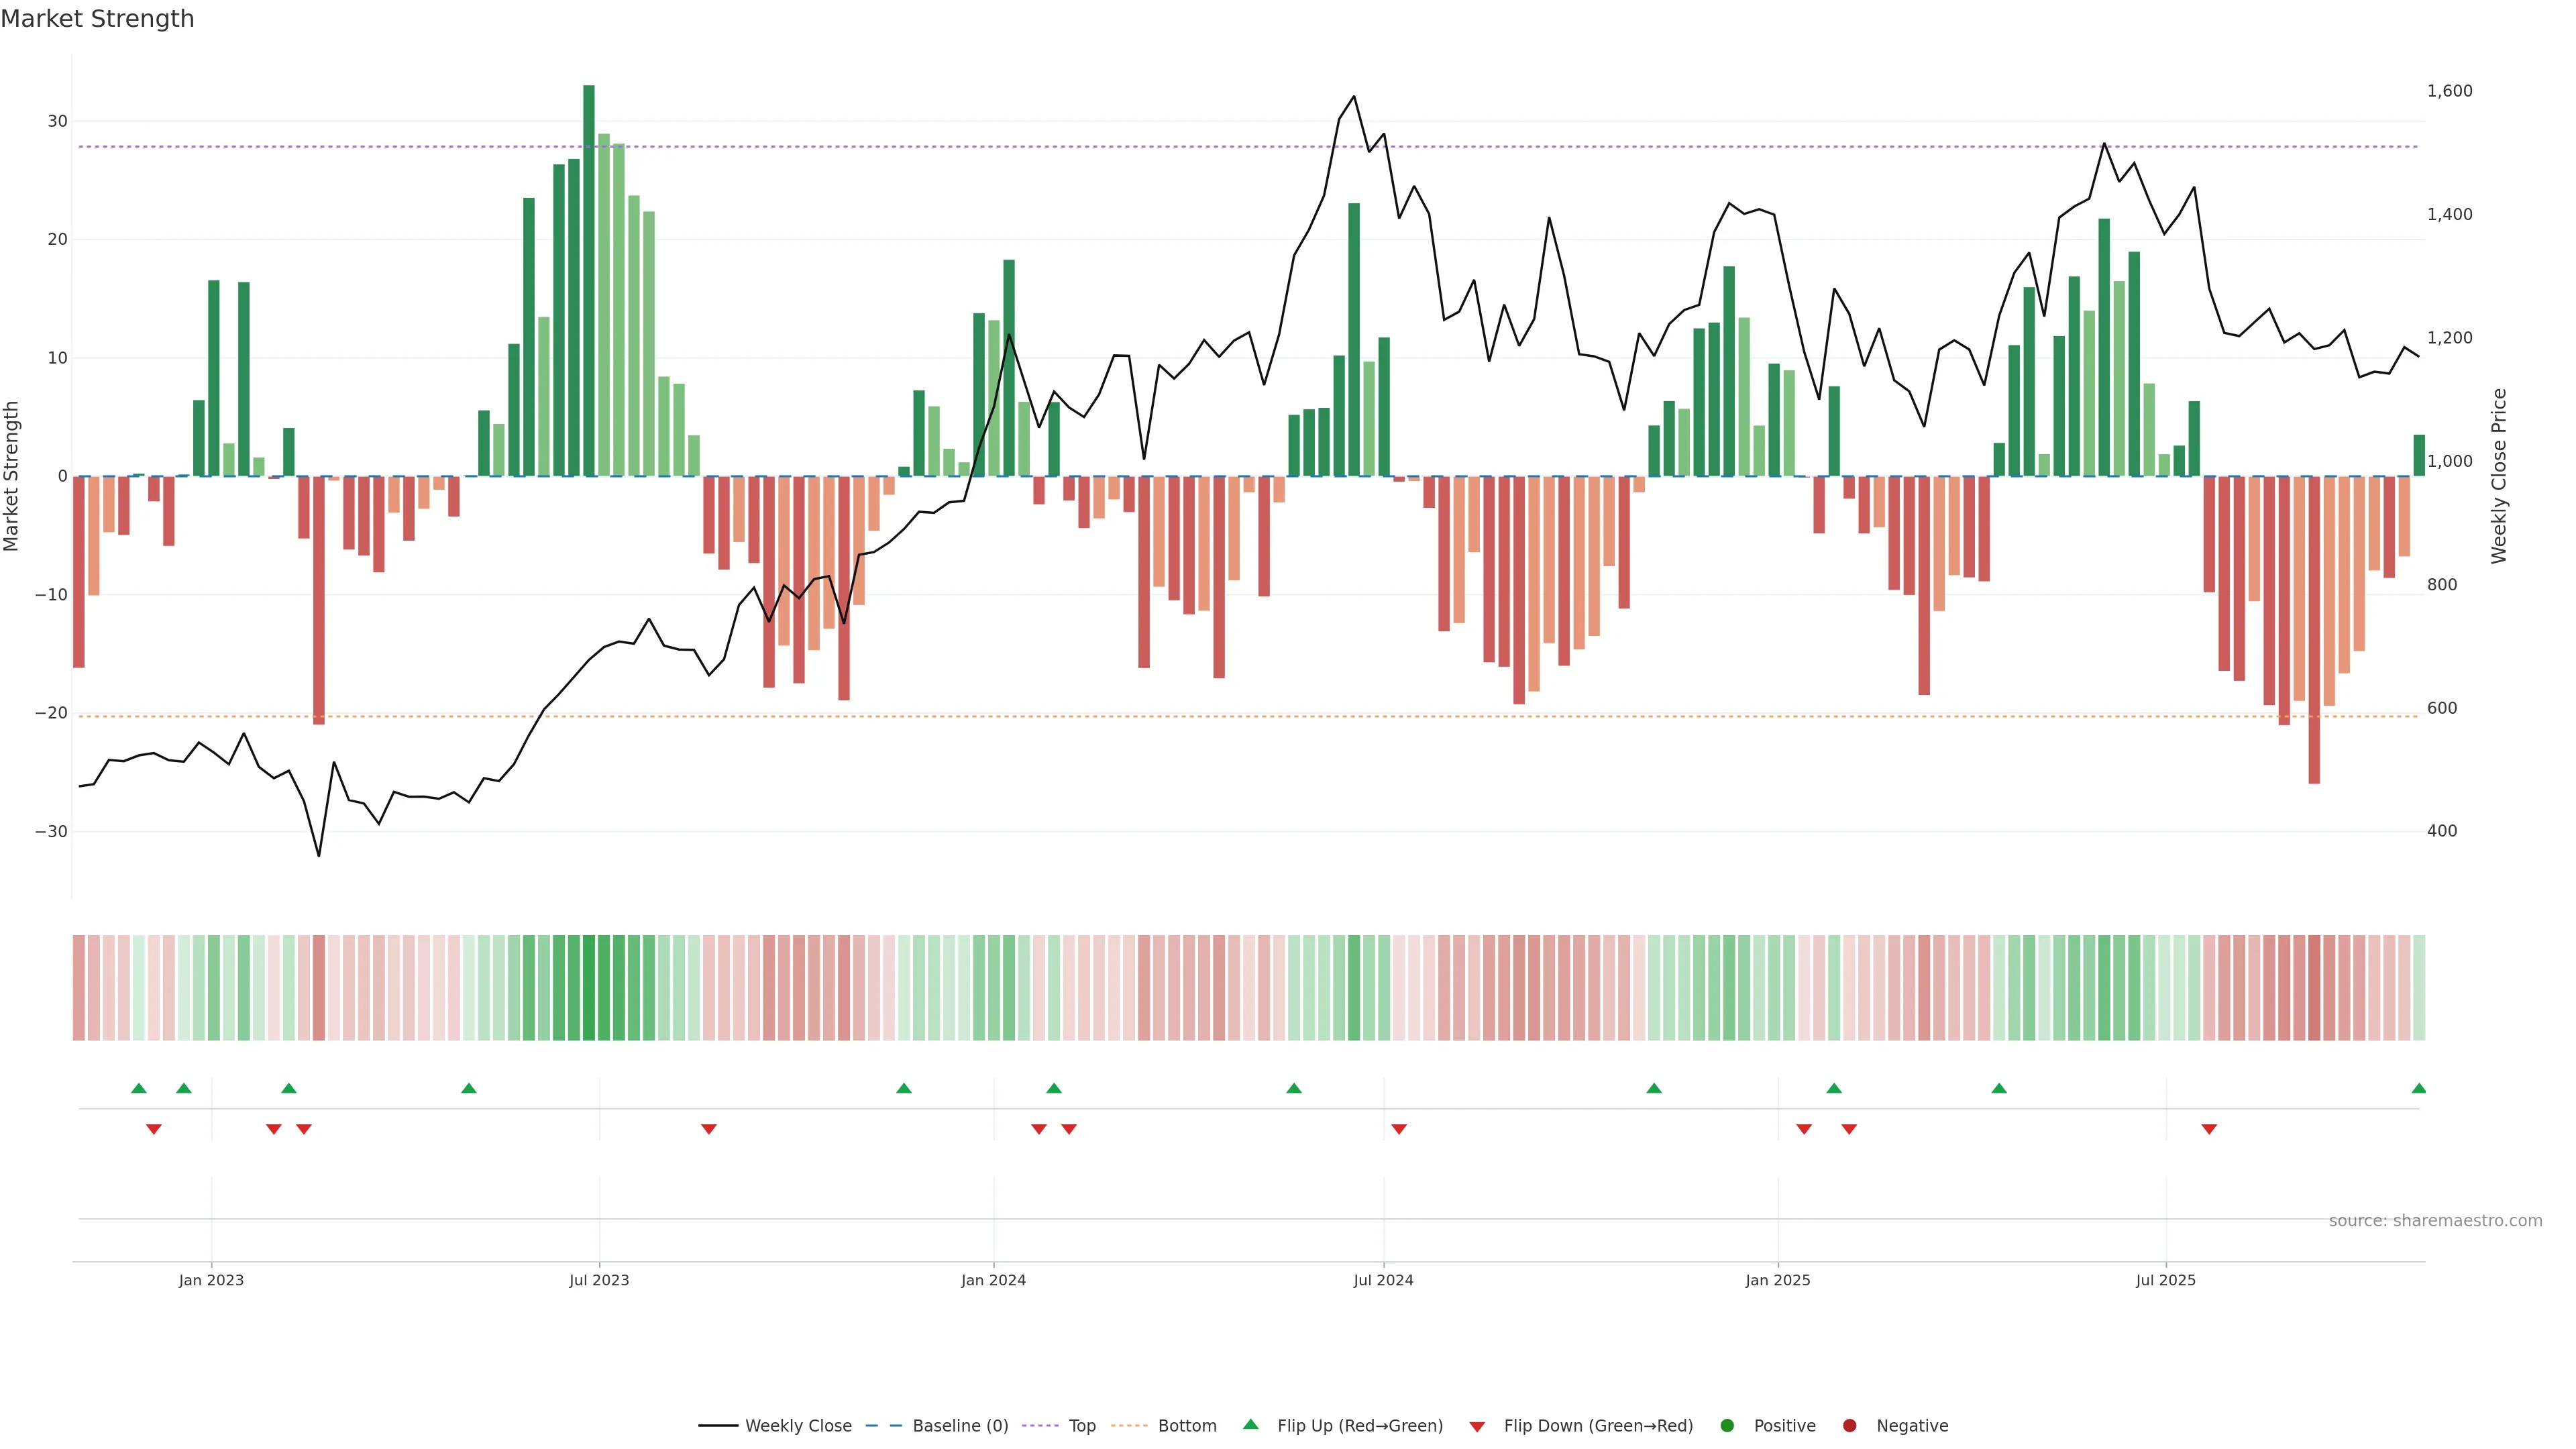The width and height of the screenshot is (2576, 1449).
Task: Click the Jul 2025 x-axis label
Action: (x=2165, y=1280)
